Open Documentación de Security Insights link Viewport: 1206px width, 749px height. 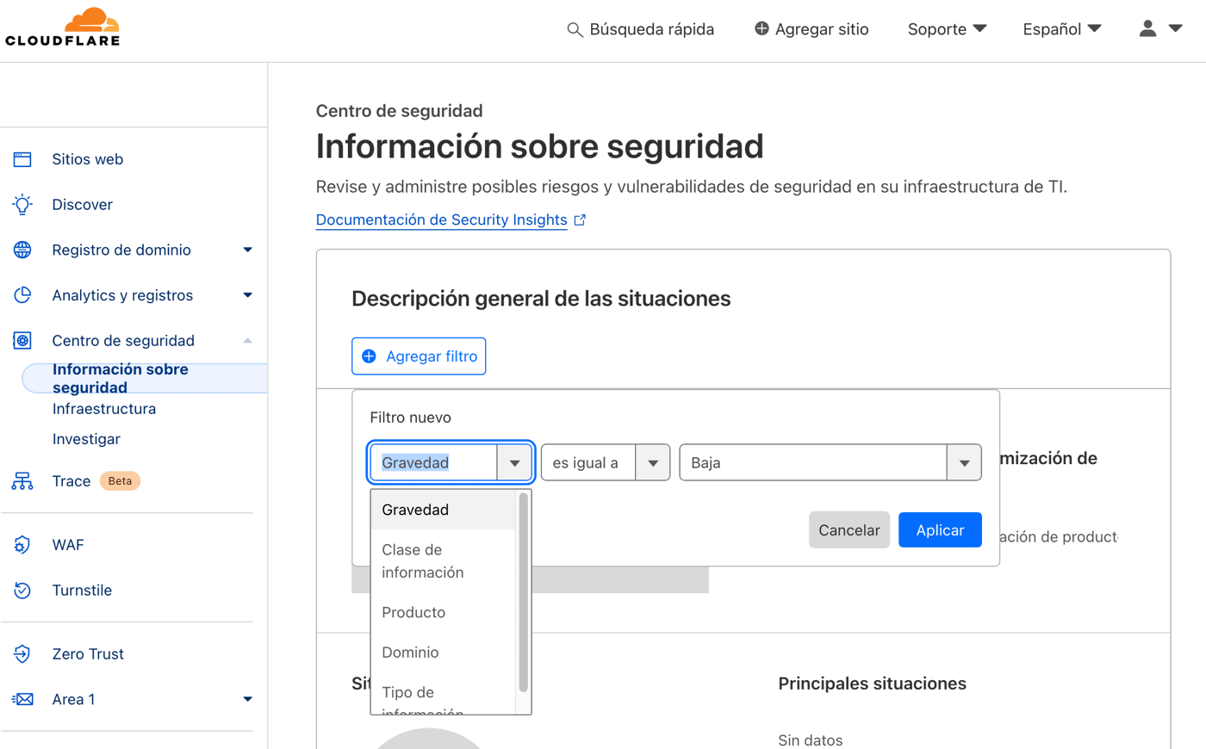coord(441,220)
